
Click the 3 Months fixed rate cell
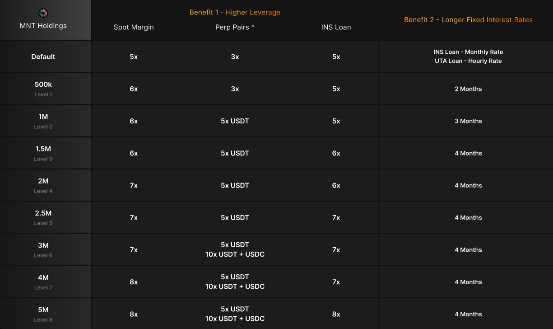coord(468,121)
